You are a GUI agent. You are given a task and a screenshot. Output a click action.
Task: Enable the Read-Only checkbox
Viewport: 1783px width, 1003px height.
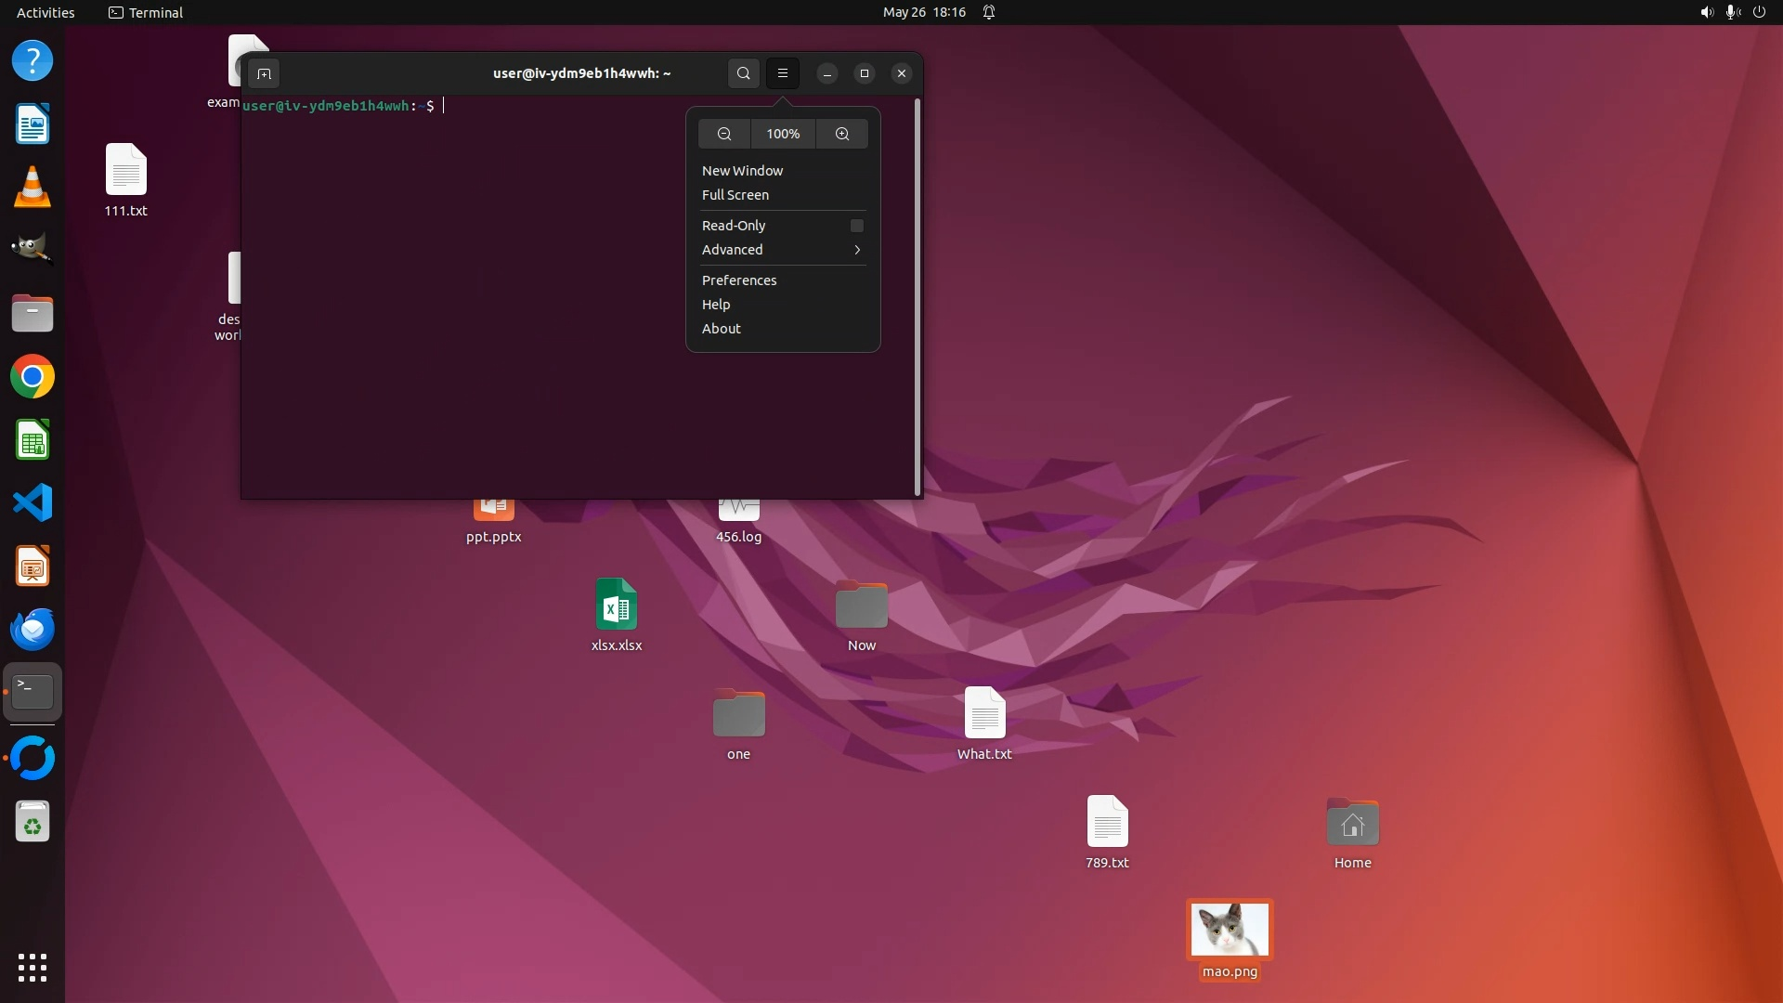coord(857,226)
